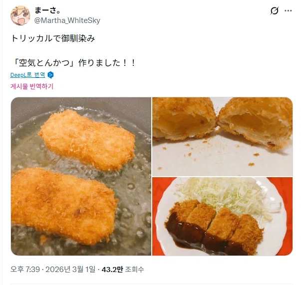The image size is (301, 285).
Task: Click the 2026년 3월 1일 date
Action: (70, 270)
